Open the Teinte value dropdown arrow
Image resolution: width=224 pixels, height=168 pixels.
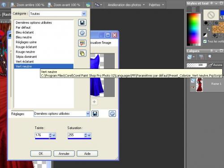[x=54, y=135]
